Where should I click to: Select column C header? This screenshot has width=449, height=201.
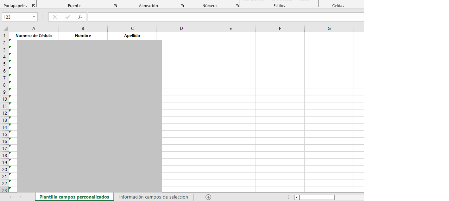coord(132,29)
